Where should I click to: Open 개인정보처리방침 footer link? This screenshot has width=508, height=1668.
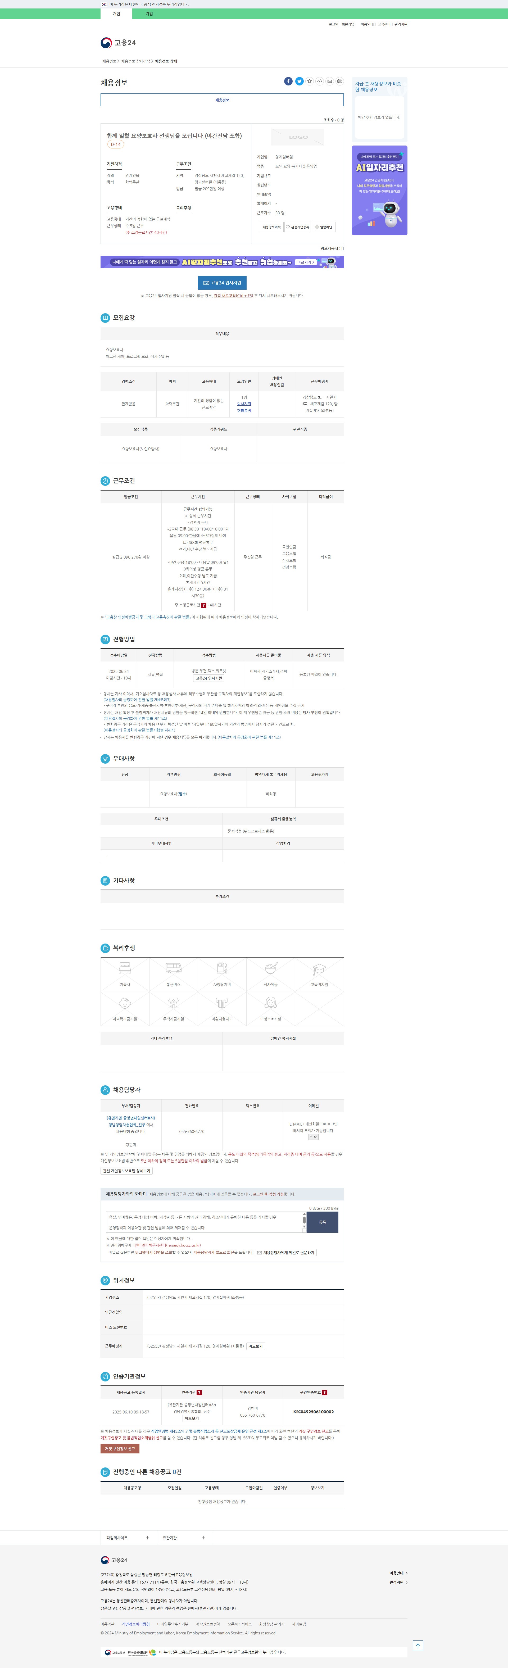pyautogui.click(x=136, y=1624)
